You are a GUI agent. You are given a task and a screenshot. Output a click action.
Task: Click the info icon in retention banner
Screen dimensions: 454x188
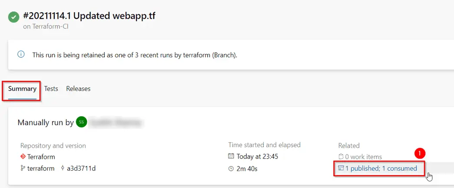pyautogui.click(x=20, y=55)
